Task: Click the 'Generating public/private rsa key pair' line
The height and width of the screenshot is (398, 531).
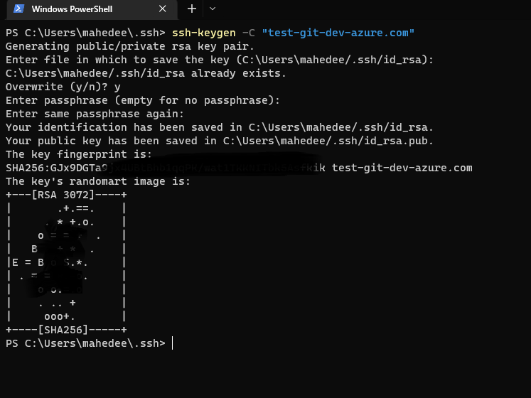Action: [x=129, y=46]
